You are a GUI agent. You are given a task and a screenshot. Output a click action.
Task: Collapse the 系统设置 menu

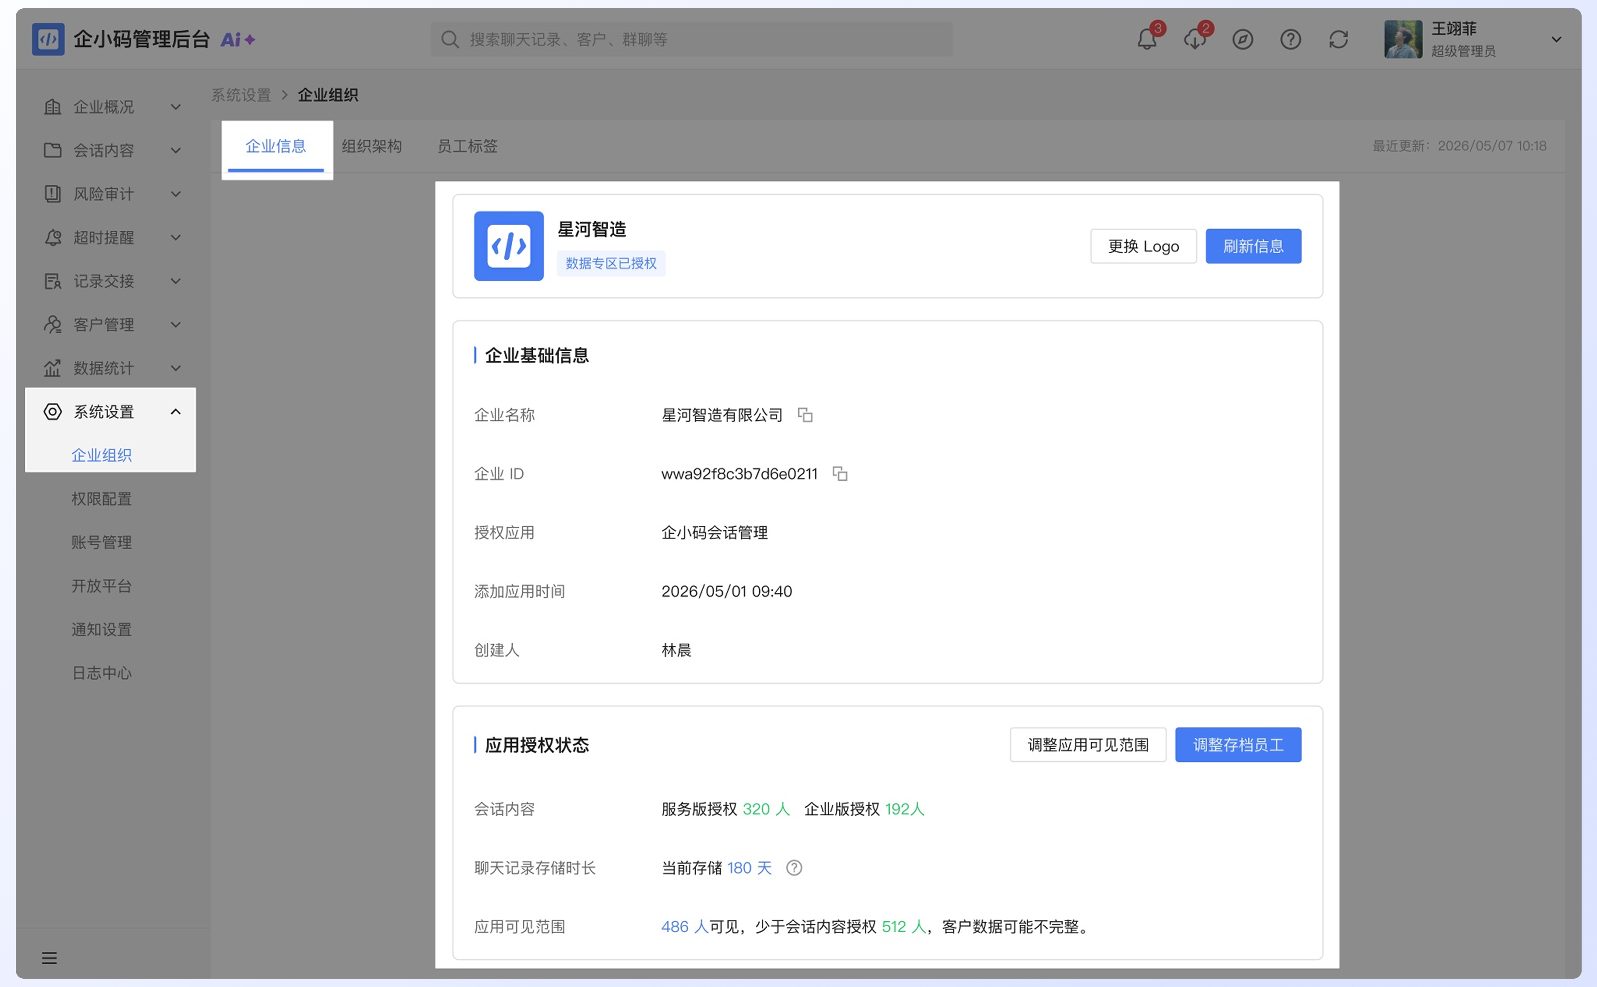[110, 411]
